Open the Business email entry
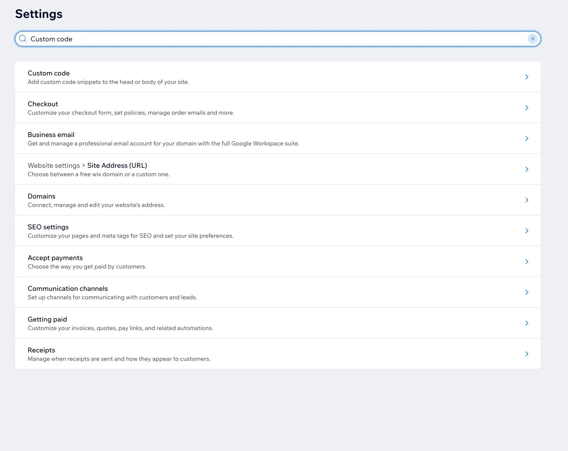Screen dimensions: 568x451 click(51, 135)
